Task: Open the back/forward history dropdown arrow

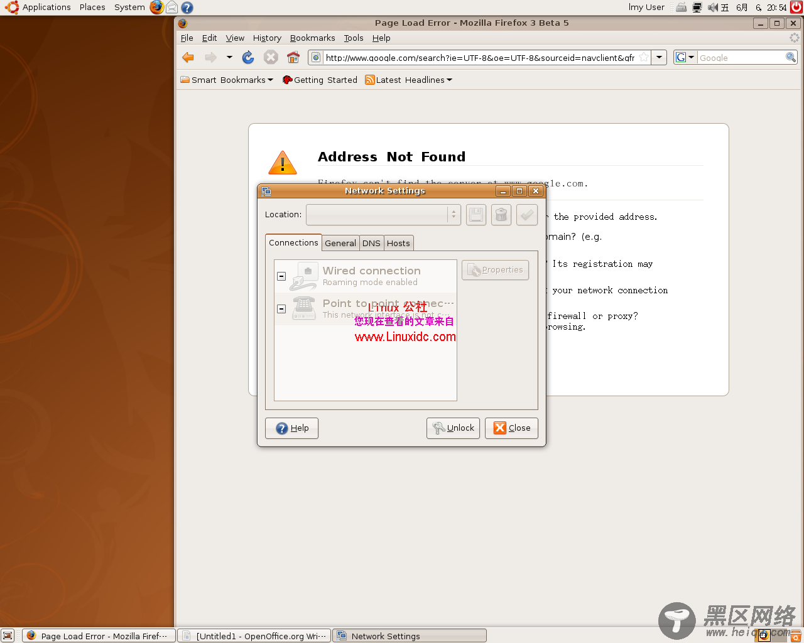Action: point(229,58)
